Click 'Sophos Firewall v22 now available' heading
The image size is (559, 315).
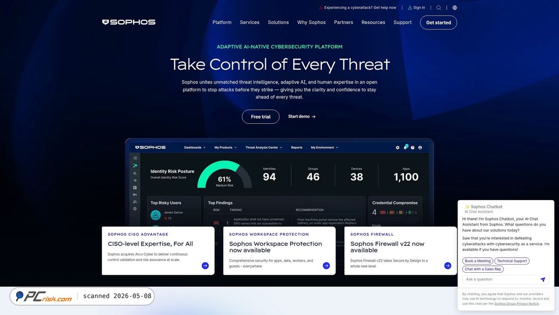point(387,247)
